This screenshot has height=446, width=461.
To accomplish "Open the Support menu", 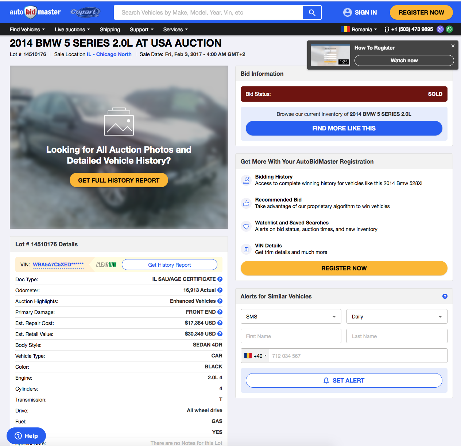I will tap(142, 30).
